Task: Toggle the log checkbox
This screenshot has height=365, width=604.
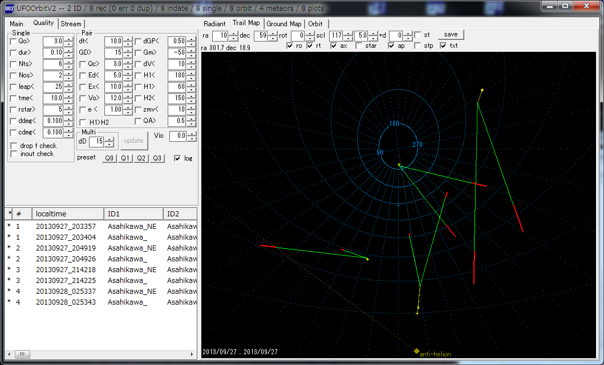Action: point(177,158)
